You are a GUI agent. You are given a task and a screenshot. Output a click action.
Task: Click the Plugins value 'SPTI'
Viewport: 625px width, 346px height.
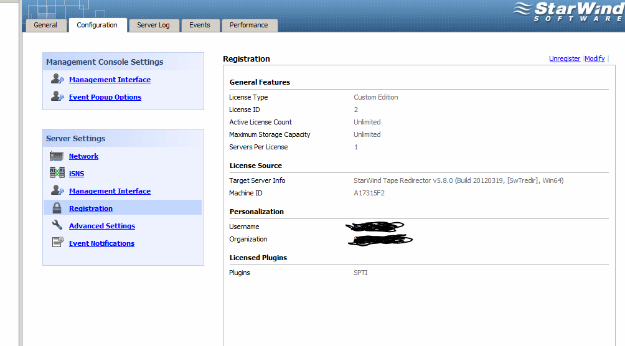click(360, 273)
